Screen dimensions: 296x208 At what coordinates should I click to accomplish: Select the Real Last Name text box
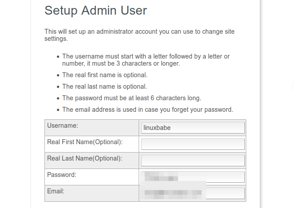coord(193,161)
